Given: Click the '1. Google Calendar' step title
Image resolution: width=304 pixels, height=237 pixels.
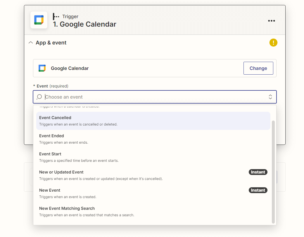Looking at the screenshot, I should coord(84,24).
